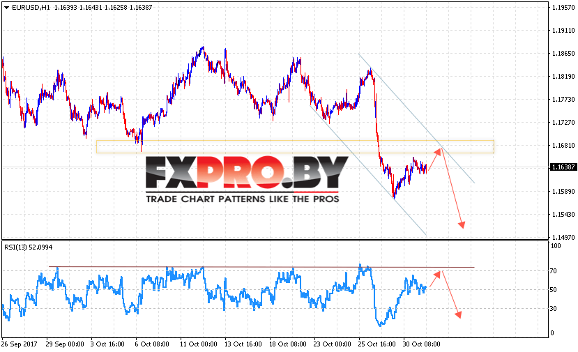
Task: Click the 1.19570 price axis label
Action: point(563,8)
